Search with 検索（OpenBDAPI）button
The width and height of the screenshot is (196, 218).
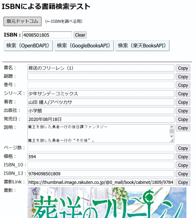pyautogui.click(x=28, y=46)
